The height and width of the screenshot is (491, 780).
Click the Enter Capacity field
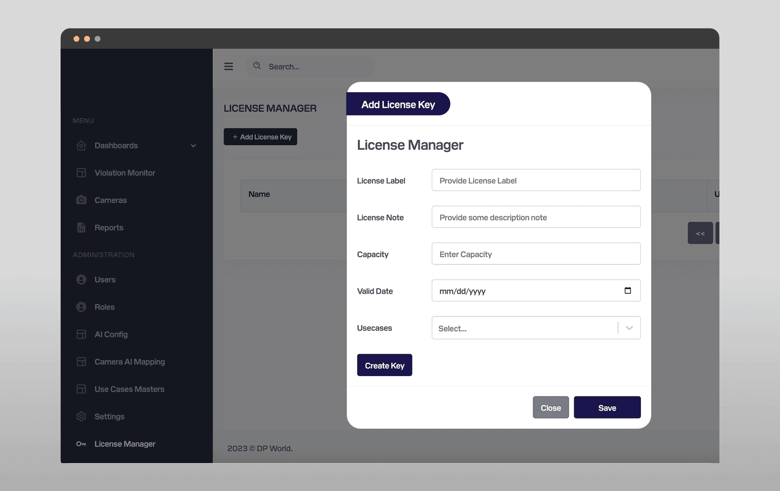(536, 254)
